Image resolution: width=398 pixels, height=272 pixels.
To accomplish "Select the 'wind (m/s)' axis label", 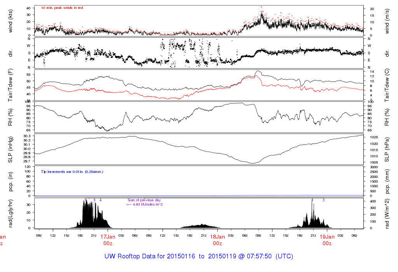I will click(x=387, y=21).
